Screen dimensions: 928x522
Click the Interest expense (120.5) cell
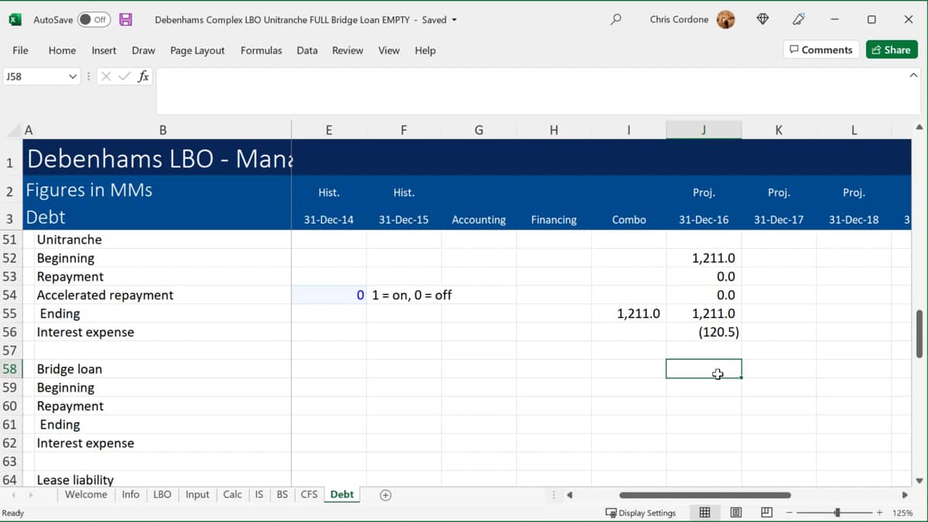pos(704,332)
